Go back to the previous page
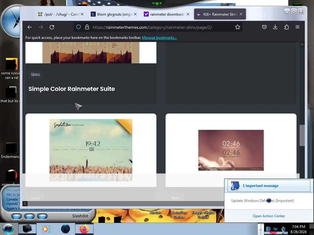Viewport: 314px width, 235px height. 30,27
